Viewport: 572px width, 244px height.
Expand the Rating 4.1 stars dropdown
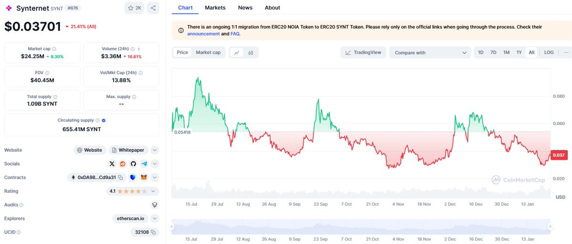(133, 191)
